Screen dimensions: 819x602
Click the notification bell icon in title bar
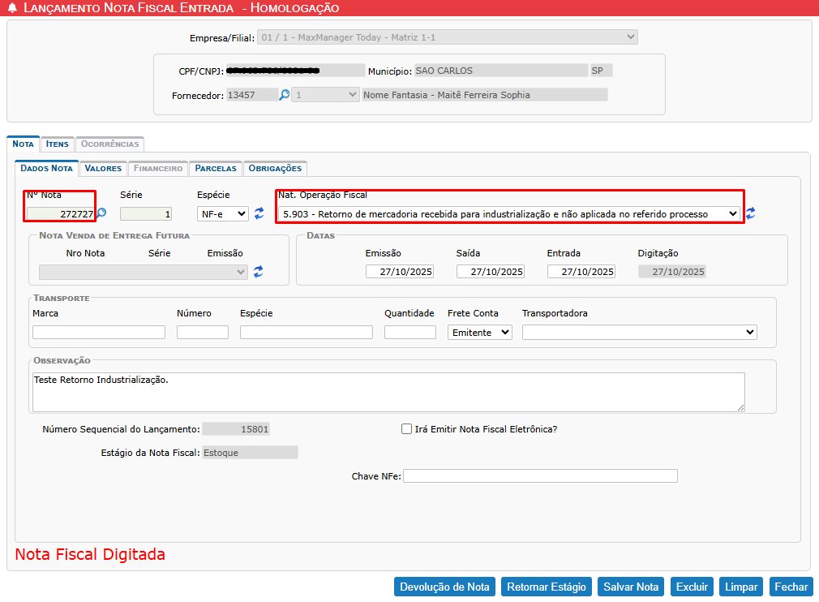point(11,8)
